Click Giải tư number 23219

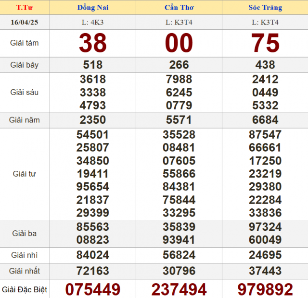(x=265, y=174)
